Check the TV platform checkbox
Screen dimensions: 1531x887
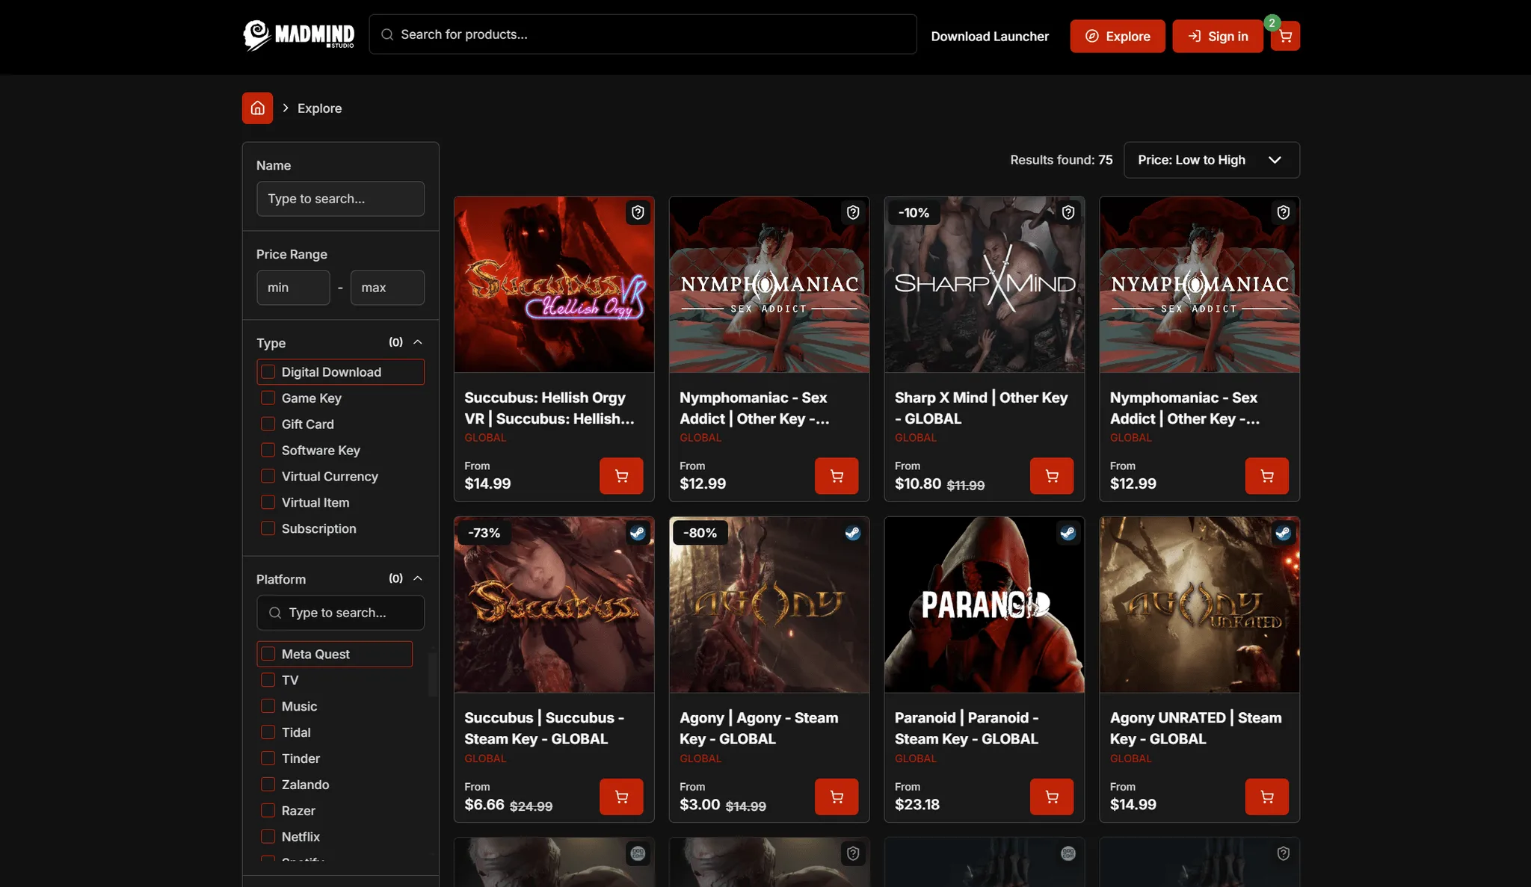(268, 680)
